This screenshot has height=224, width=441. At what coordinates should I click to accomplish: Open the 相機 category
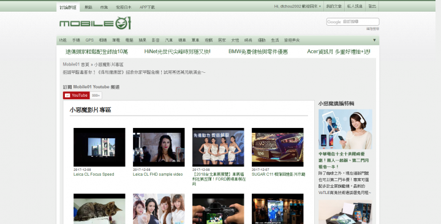click(x=103, y=40)
